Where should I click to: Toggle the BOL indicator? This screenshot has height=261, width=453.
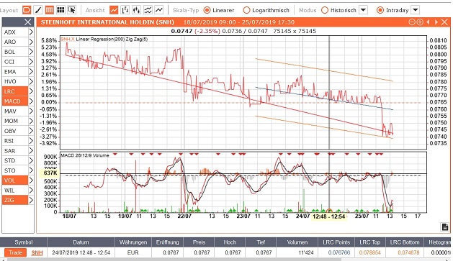(15, 52)
